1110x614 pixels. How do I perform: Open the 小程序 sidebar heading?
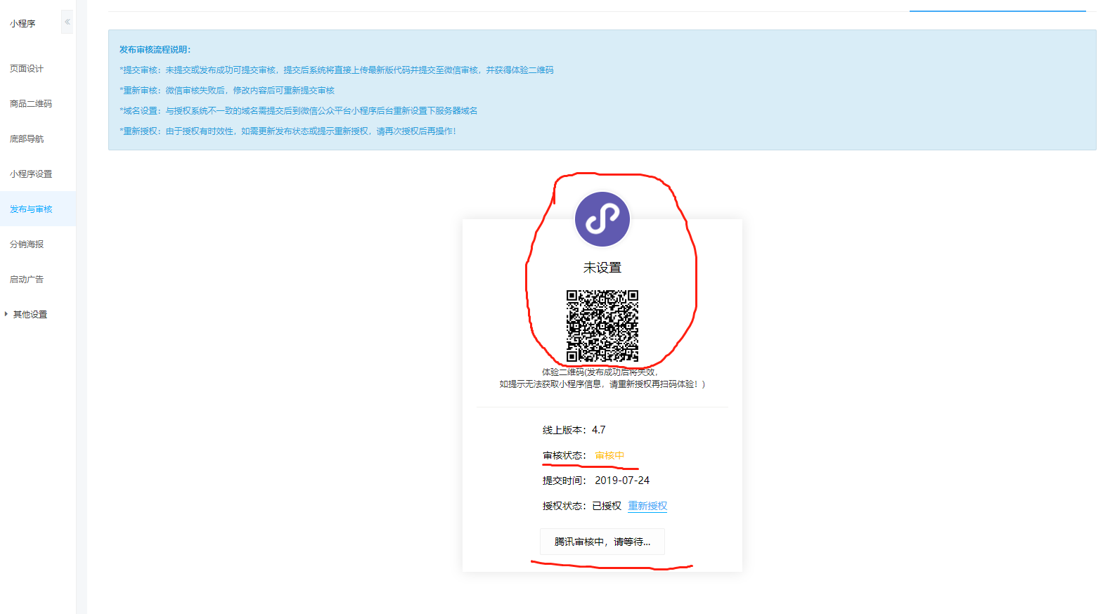(22, 23)
